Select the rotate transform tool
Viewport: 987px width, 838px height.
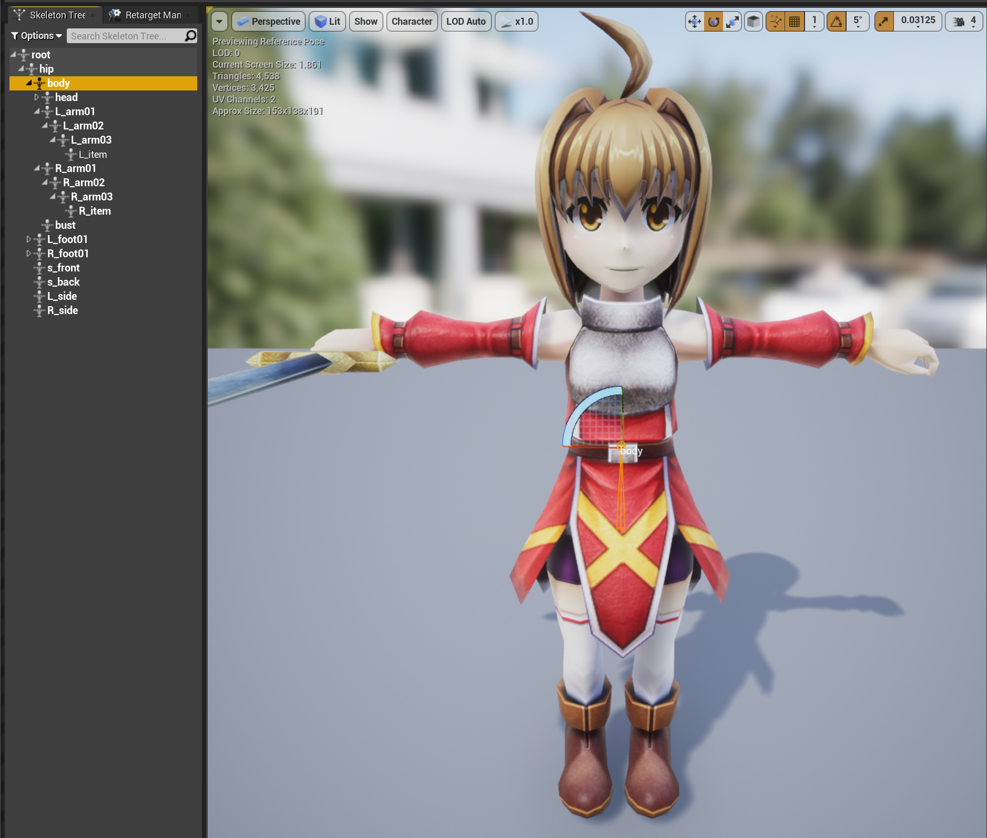(x=714, y=22)
